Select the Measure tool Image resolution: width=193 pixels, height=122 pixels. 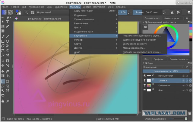coord(8,76)
